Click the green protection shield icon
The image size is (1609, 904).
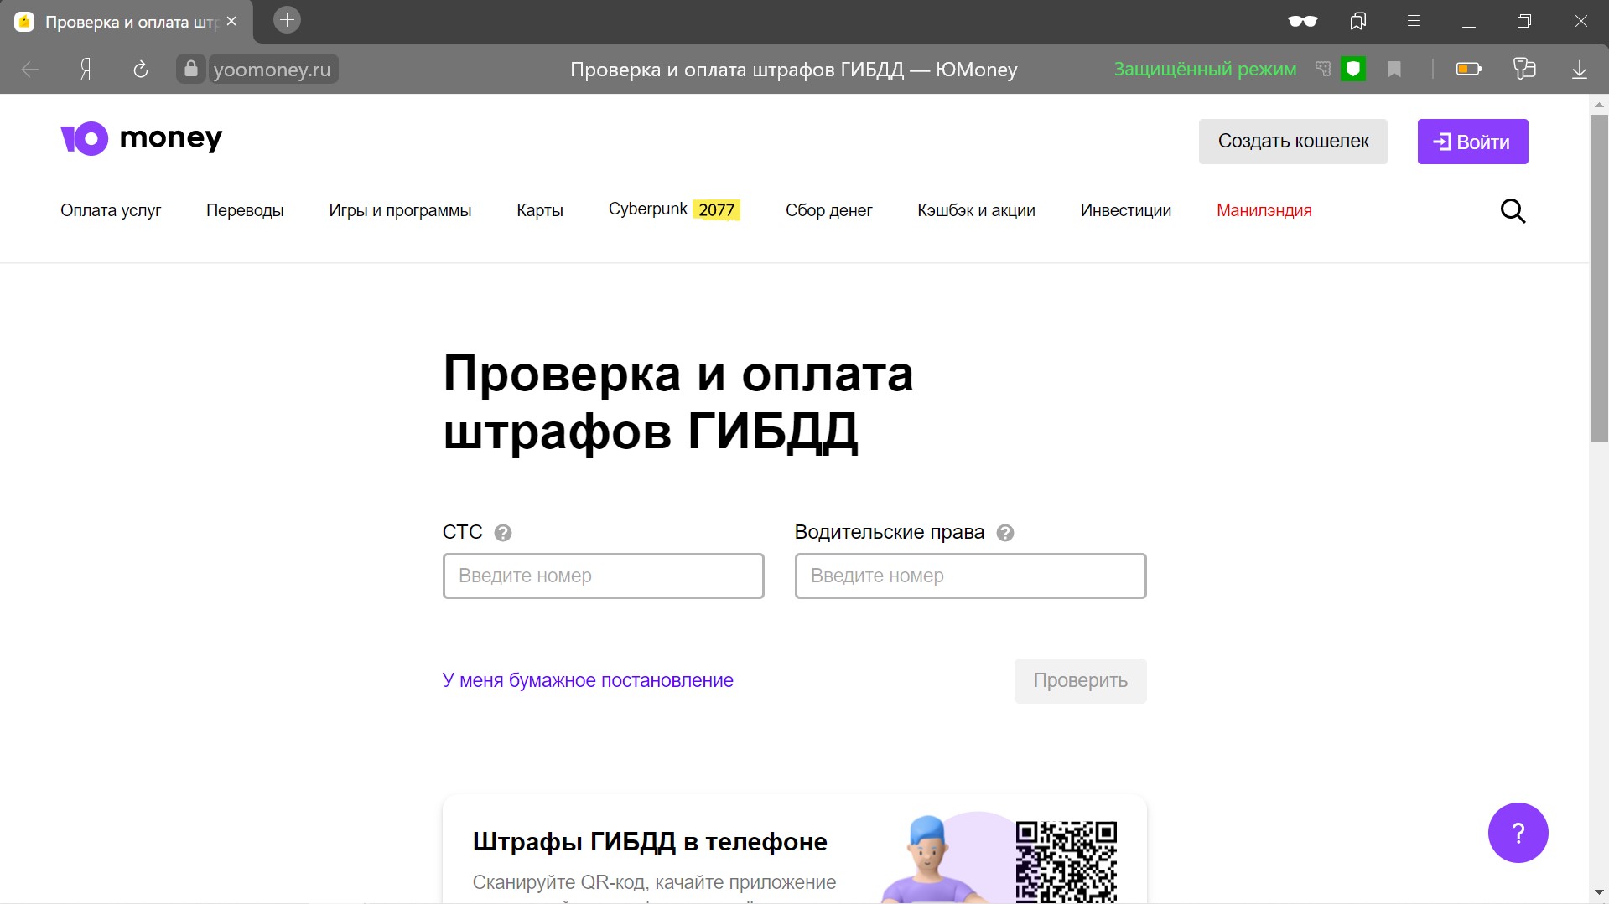1352,70
